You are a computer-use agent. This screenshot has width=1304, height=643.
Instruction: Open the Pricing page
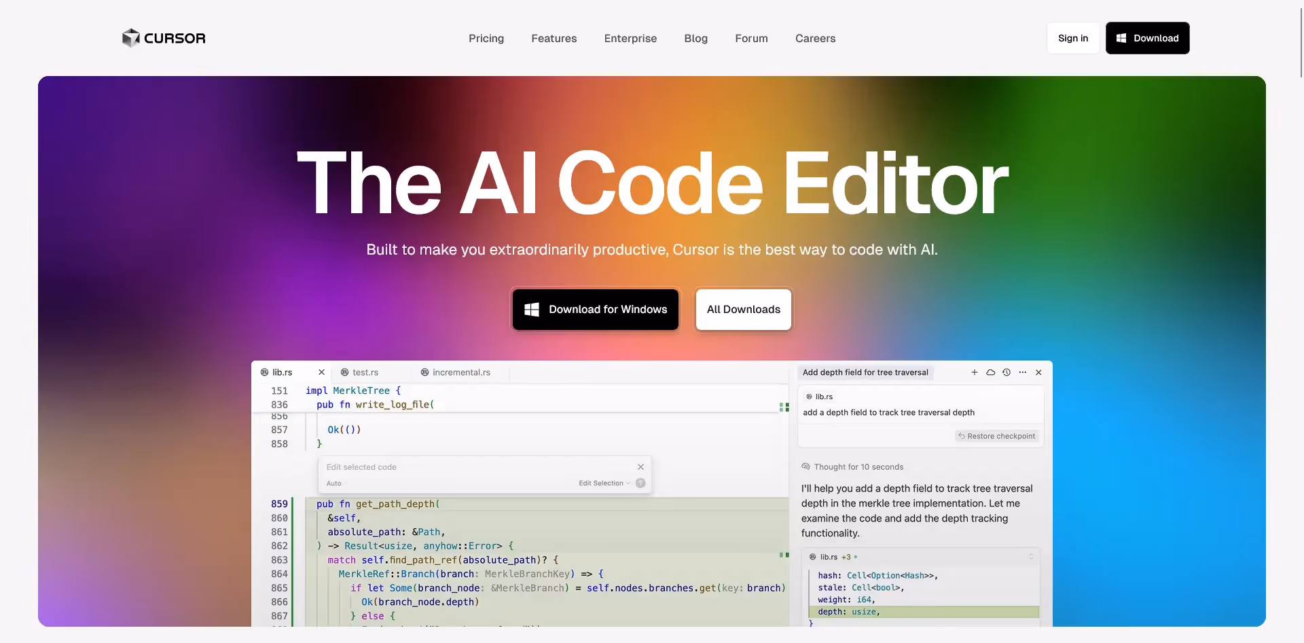[486, 38]
